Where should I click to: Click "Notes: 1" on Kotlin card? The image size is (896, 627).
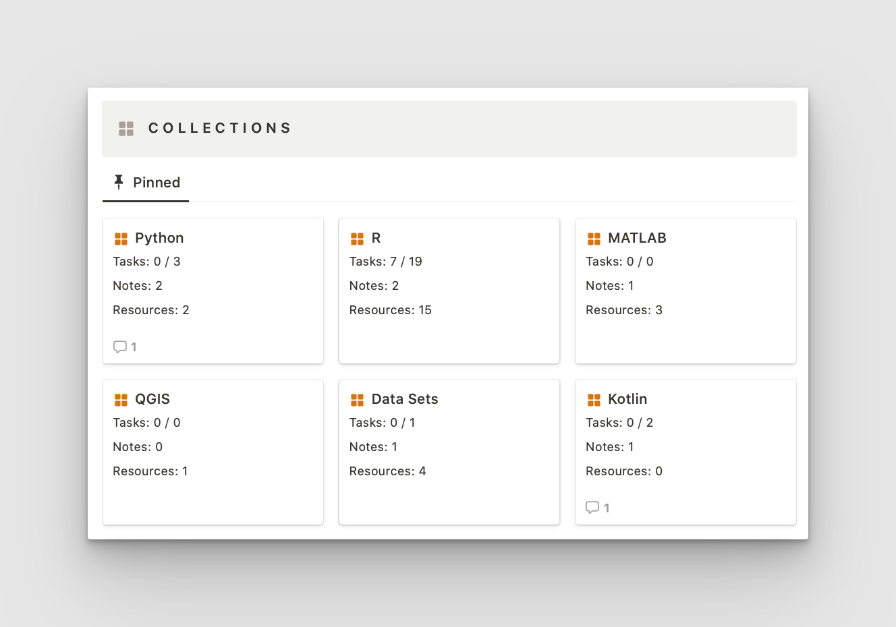610,447
